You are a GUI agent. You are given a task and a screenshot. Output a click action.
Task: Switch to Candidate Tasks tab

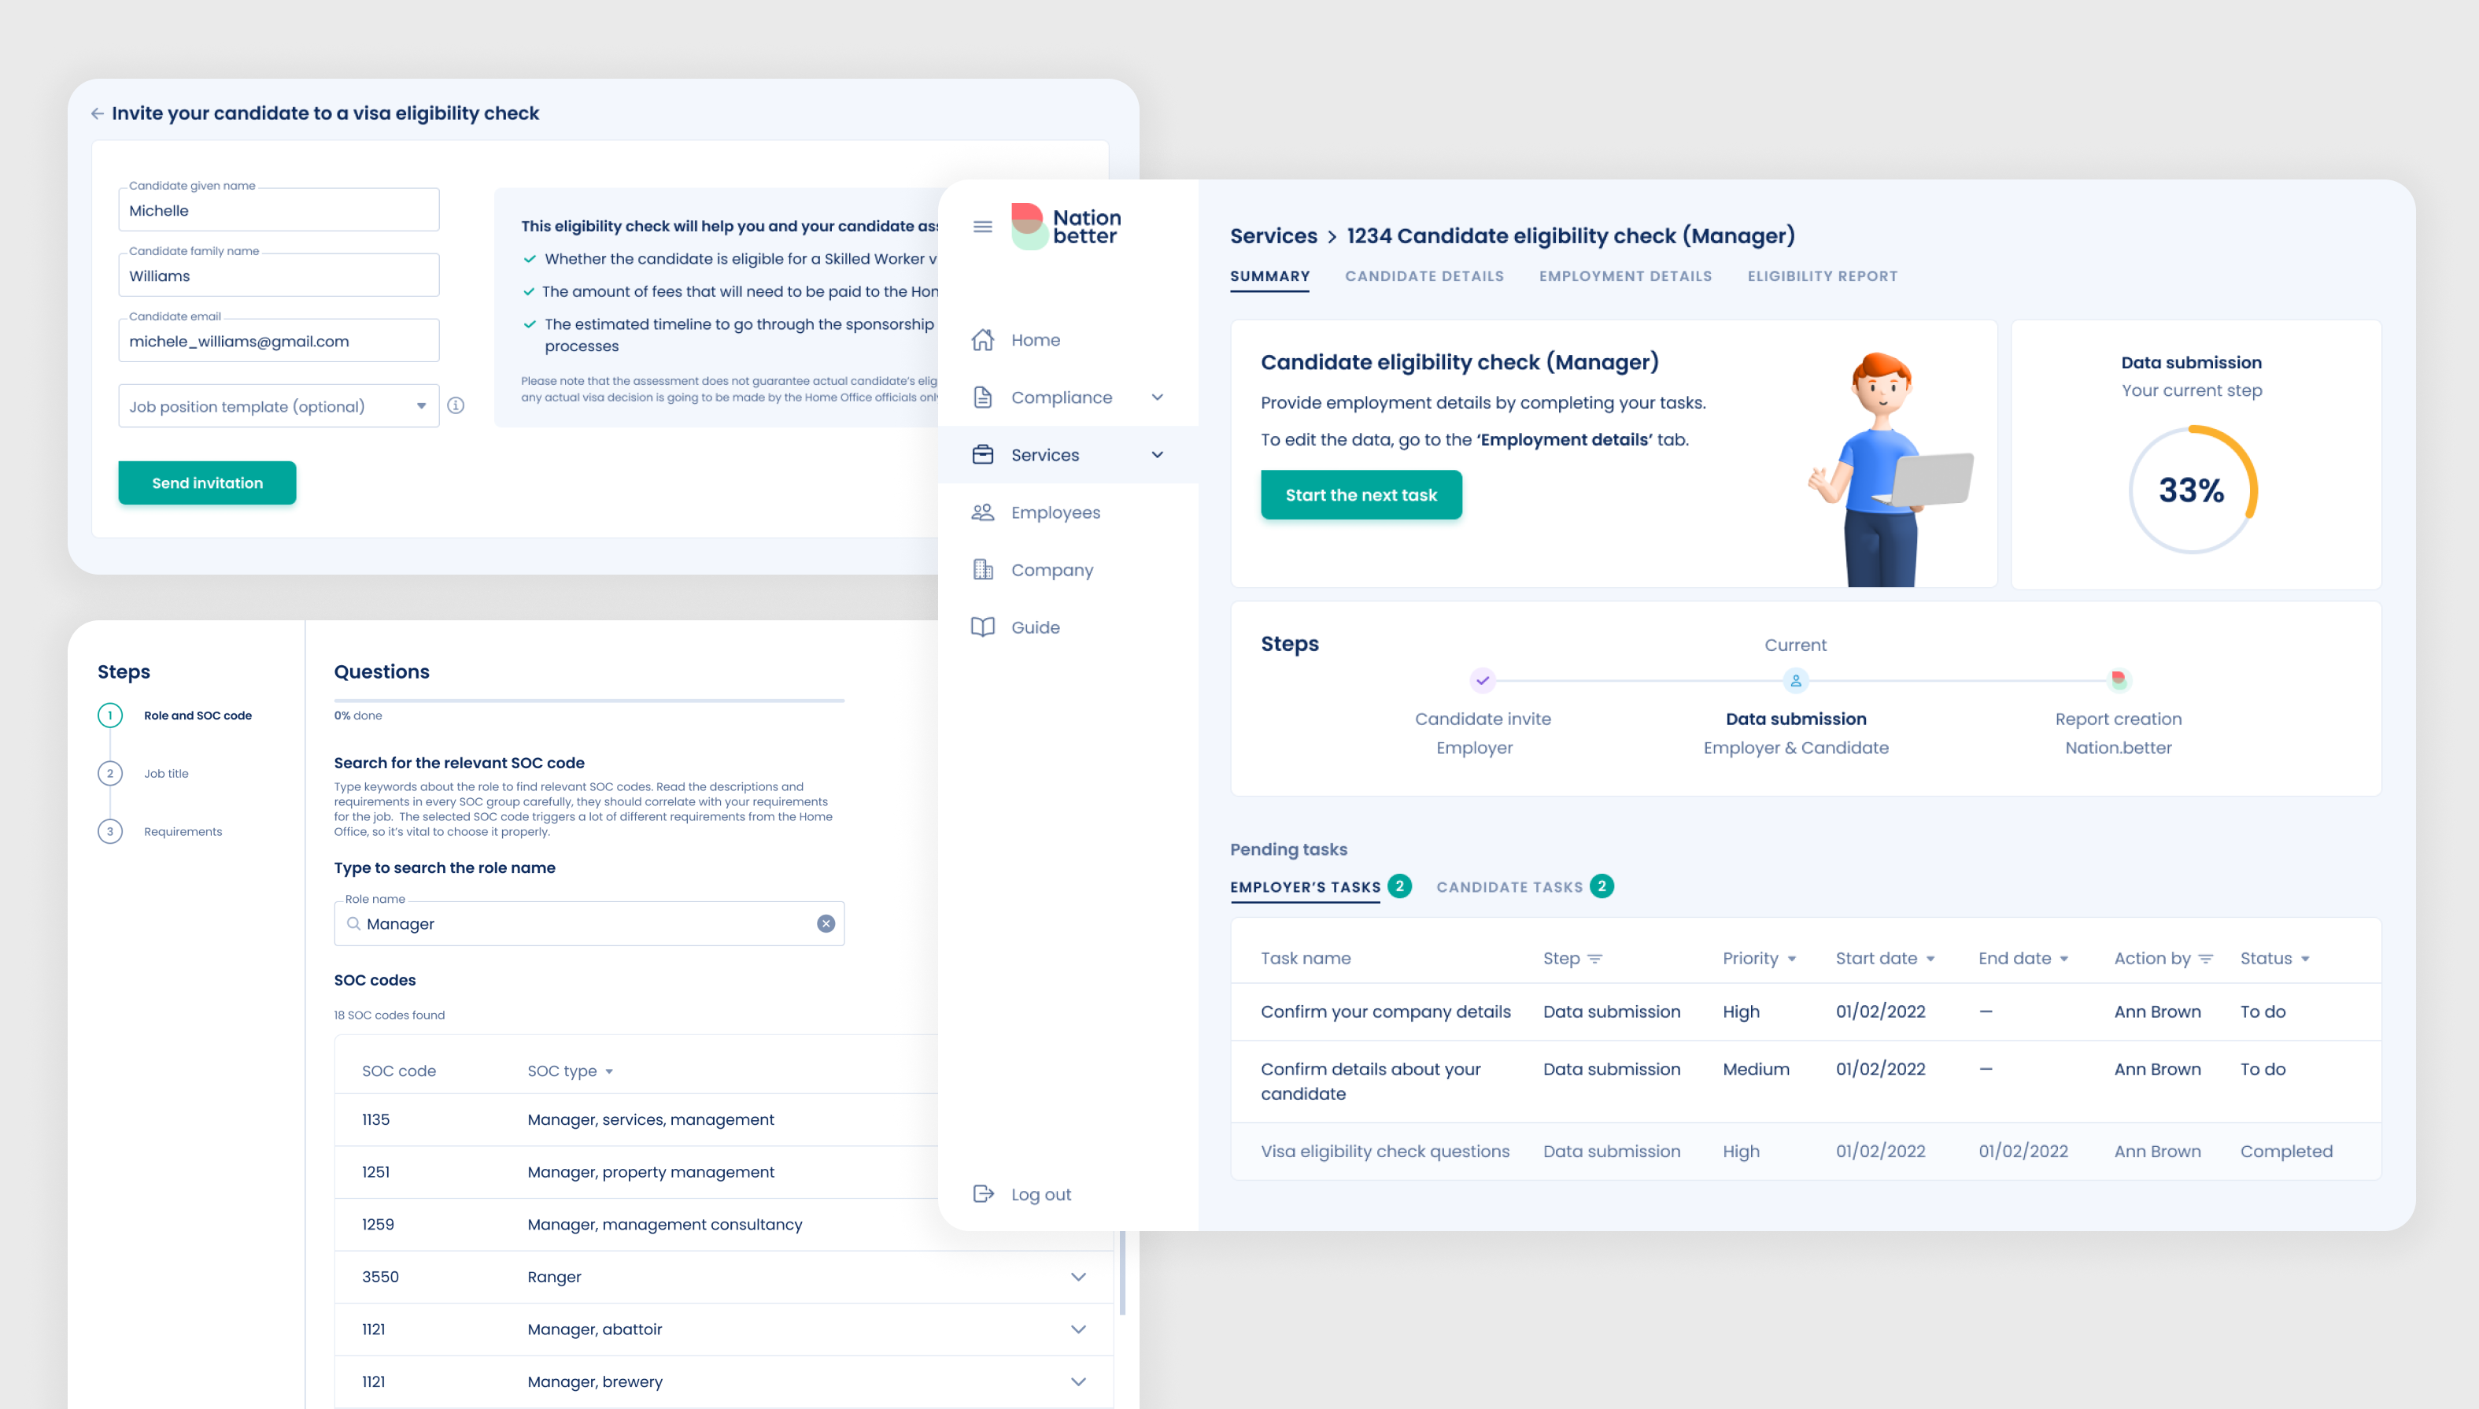1509,886
